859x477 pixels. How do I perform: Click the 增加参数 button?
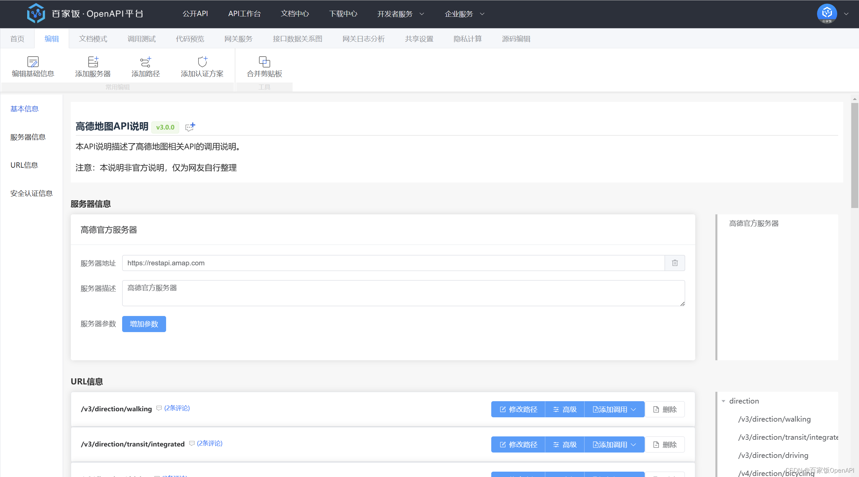[144, 324]
